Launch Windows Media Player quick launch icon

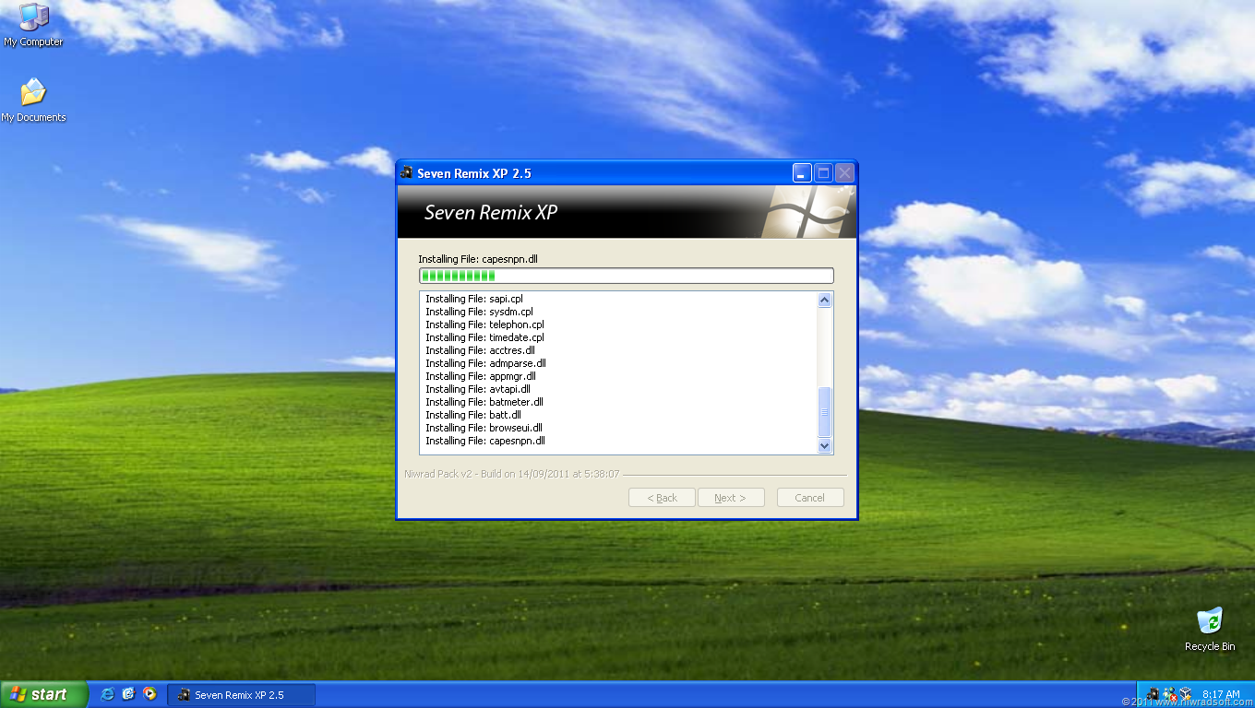point(149,694)
